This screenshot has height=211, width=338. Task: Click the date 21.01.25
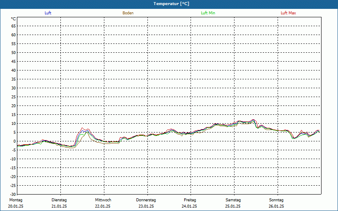(59, 206)
